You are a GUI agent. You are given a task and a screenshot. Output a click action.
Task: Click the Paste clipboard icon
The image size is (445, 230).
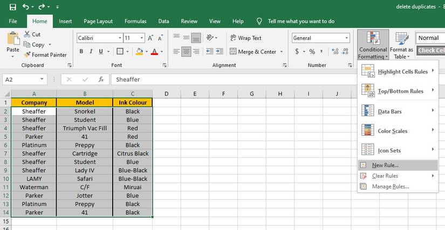[13, 38]
